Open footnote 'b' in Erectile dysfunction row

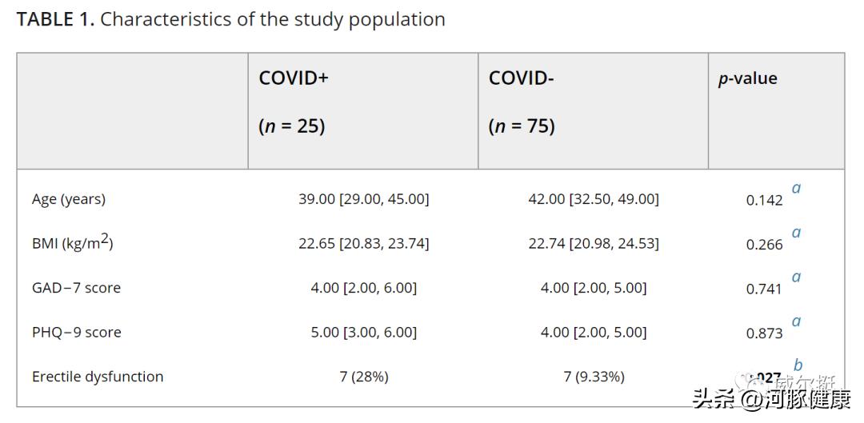tap(798, 365)
